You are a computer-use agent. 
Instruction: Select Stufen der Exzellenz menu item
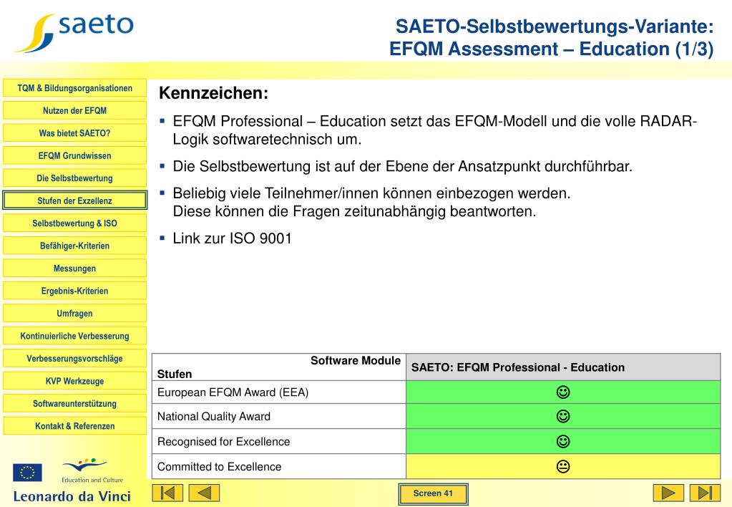[74, 201]
